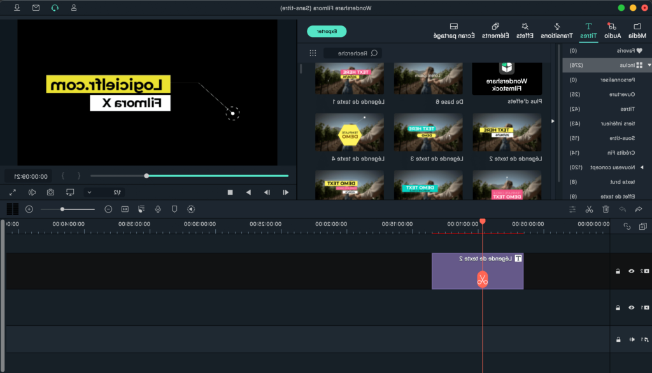The image size is (652, 373).
Task: Switch preview to fullscreen with the arrows icon
Action: point(13,192)
